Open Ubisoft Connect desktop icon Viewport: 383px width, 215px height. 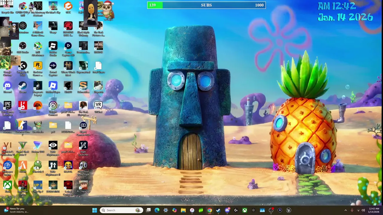pos(53,109)
